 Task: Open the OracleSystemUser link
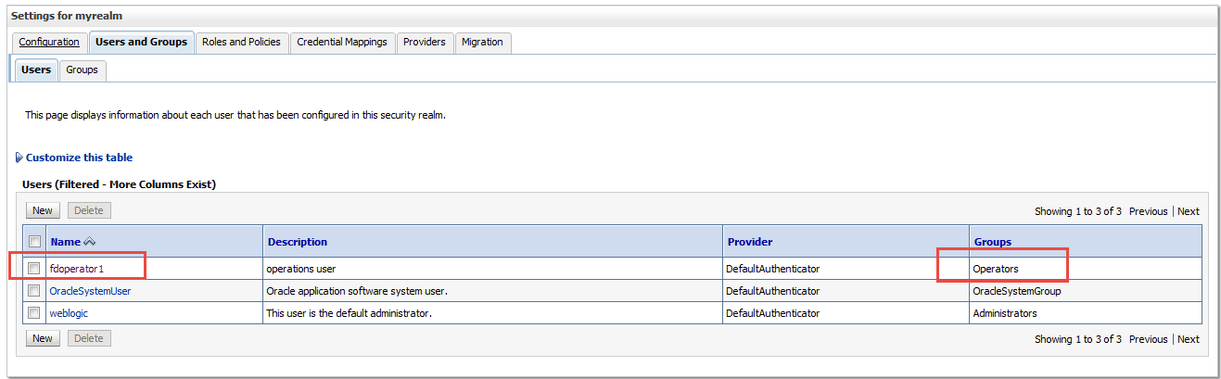pyautogui.click(x=90, y=291)
